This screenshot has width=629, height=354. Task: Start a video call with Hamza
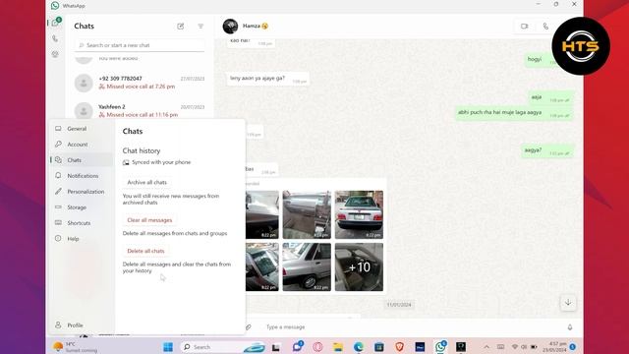click(x=524, y=27)
